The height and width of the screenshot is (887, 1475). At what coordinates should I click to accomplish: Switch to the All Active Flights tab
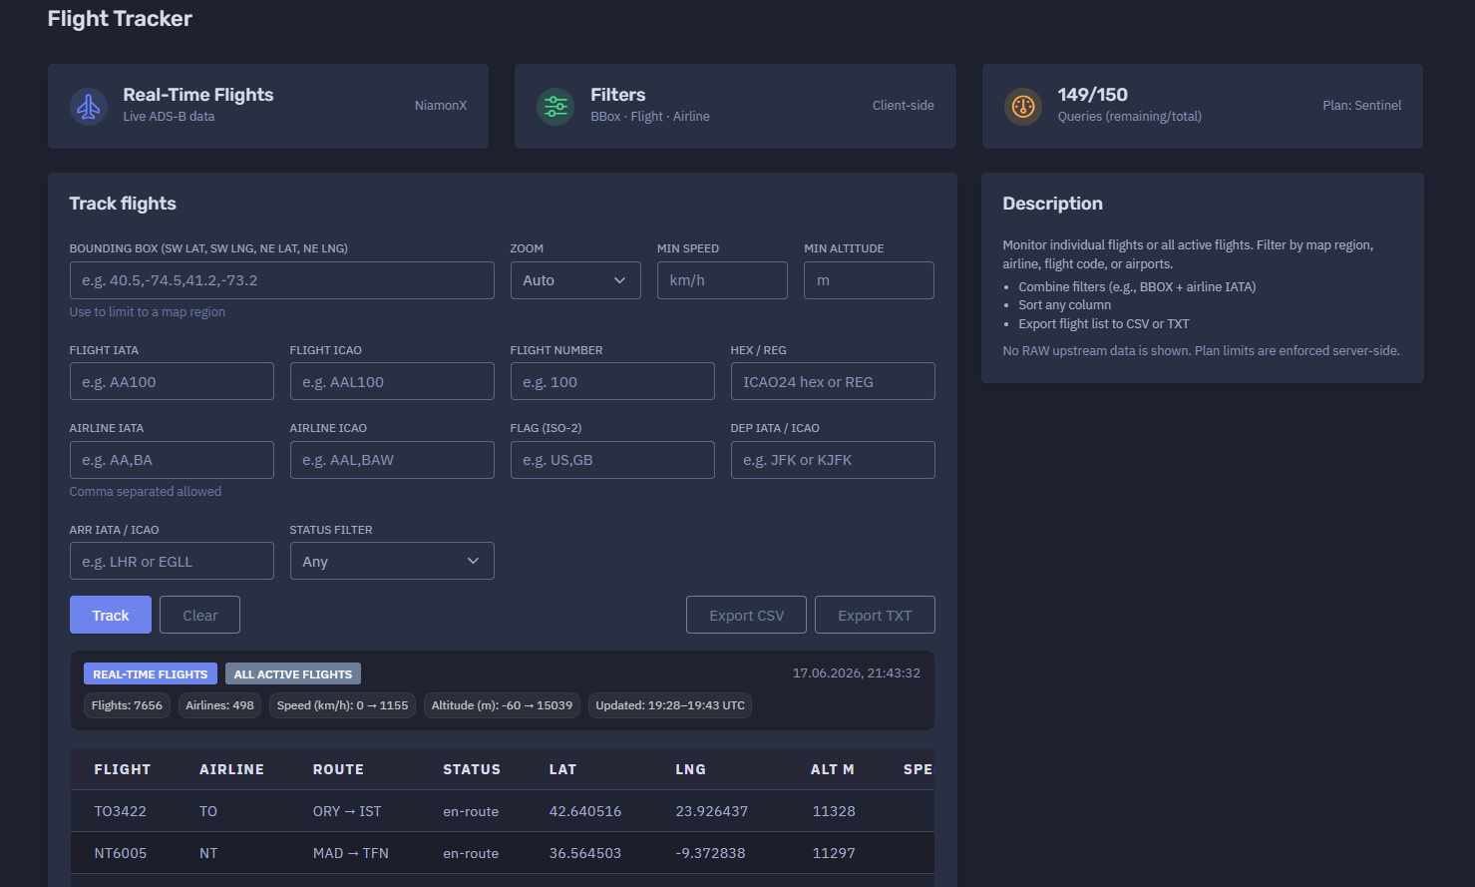(293, 674)
